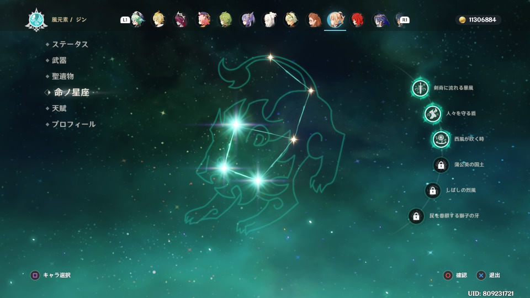
Task: Click the L1 previous character button
Action: (x=125, y=20)
